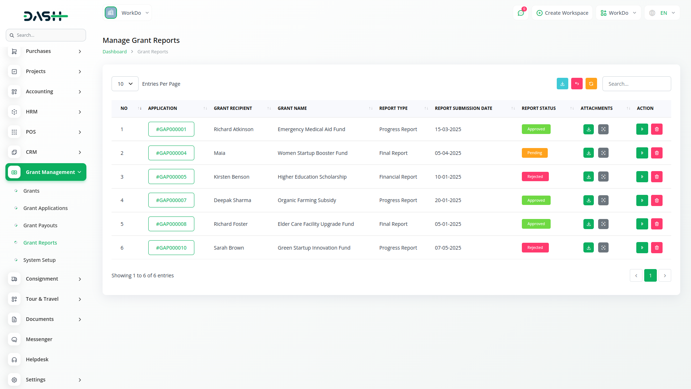
Task: Open the chat messages icon in header
Action: pyautogui.click(x=520, y=13)
